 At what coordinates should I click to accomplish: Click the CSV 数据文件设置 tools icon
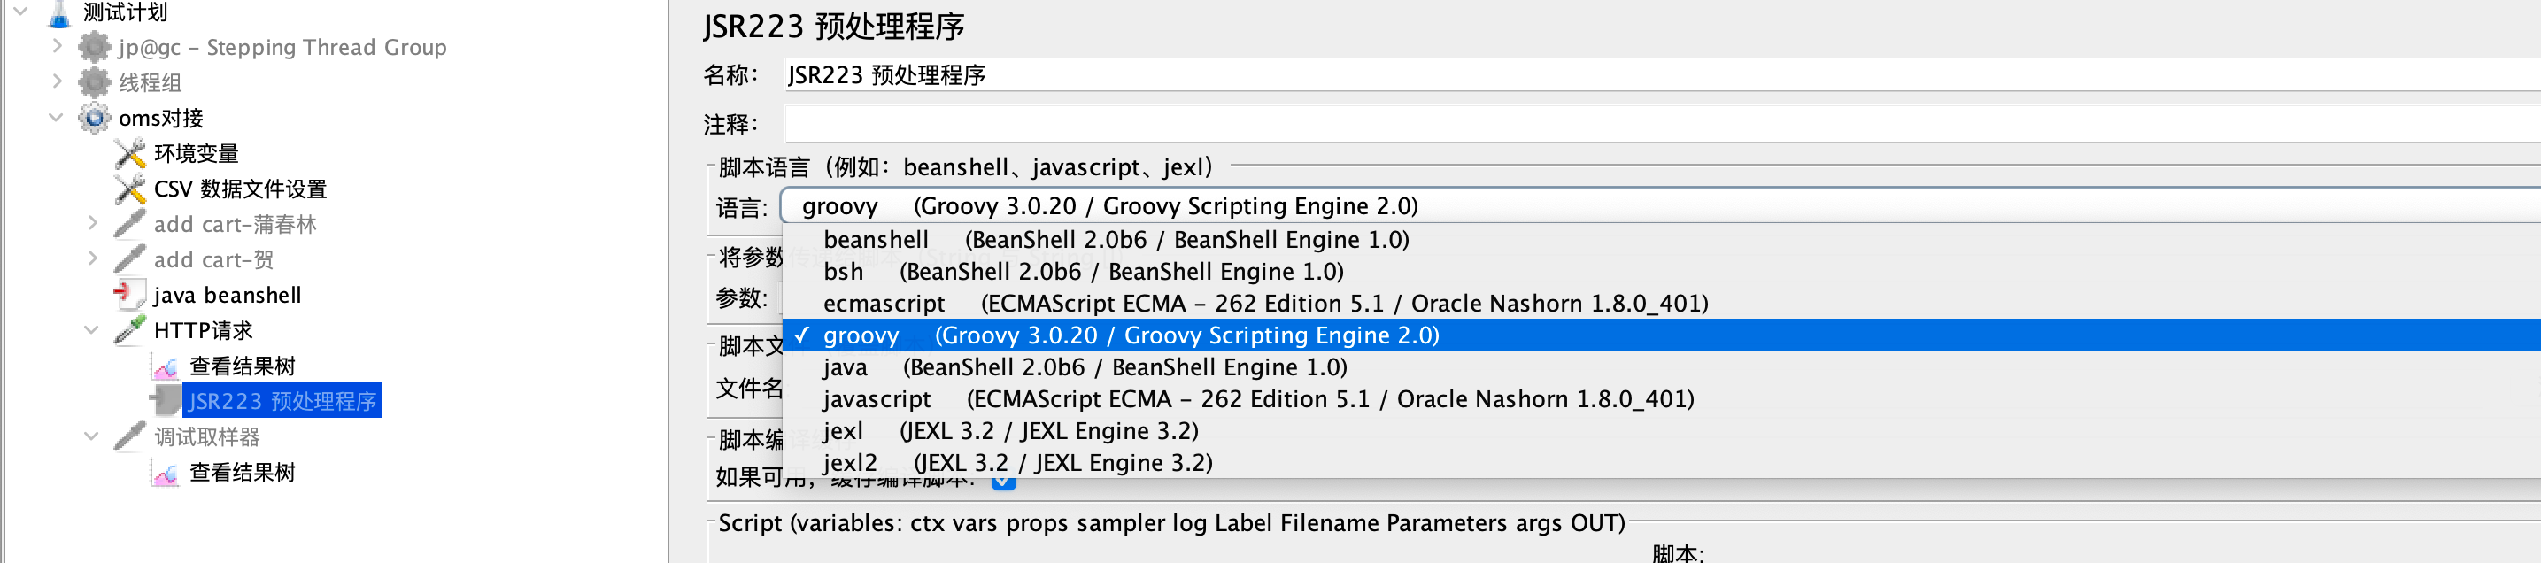[130, 189]
